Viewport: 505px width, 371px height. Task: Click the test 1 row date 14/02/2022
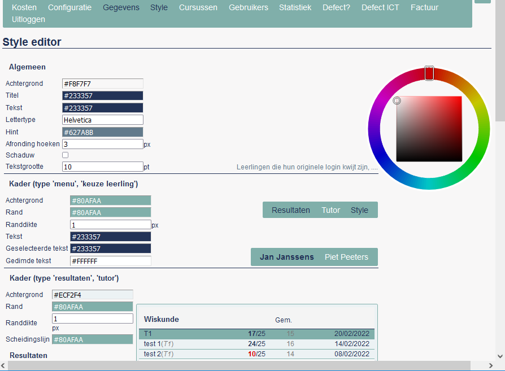352,344
